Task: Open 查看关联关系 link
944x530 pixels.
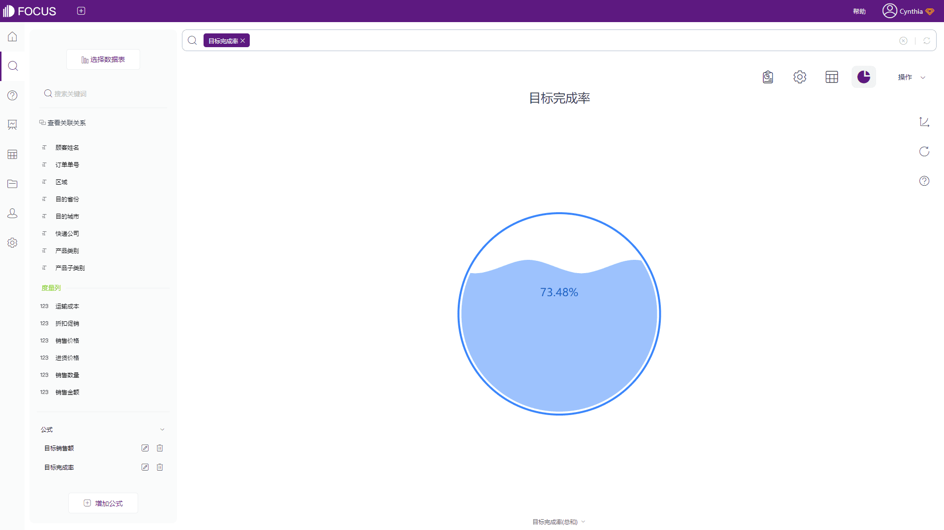Action: (x=62, y=123)
